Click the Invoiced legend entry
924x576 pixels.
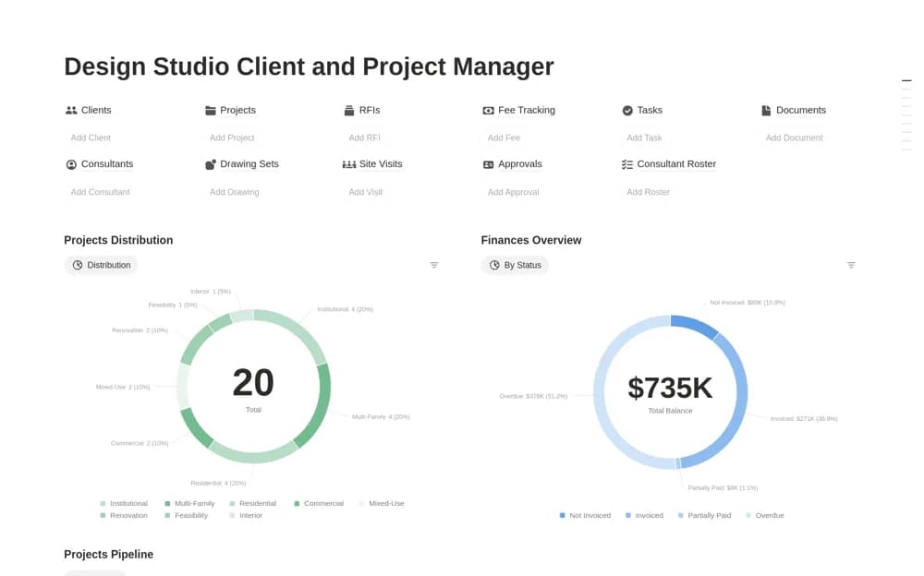(644, 515)
